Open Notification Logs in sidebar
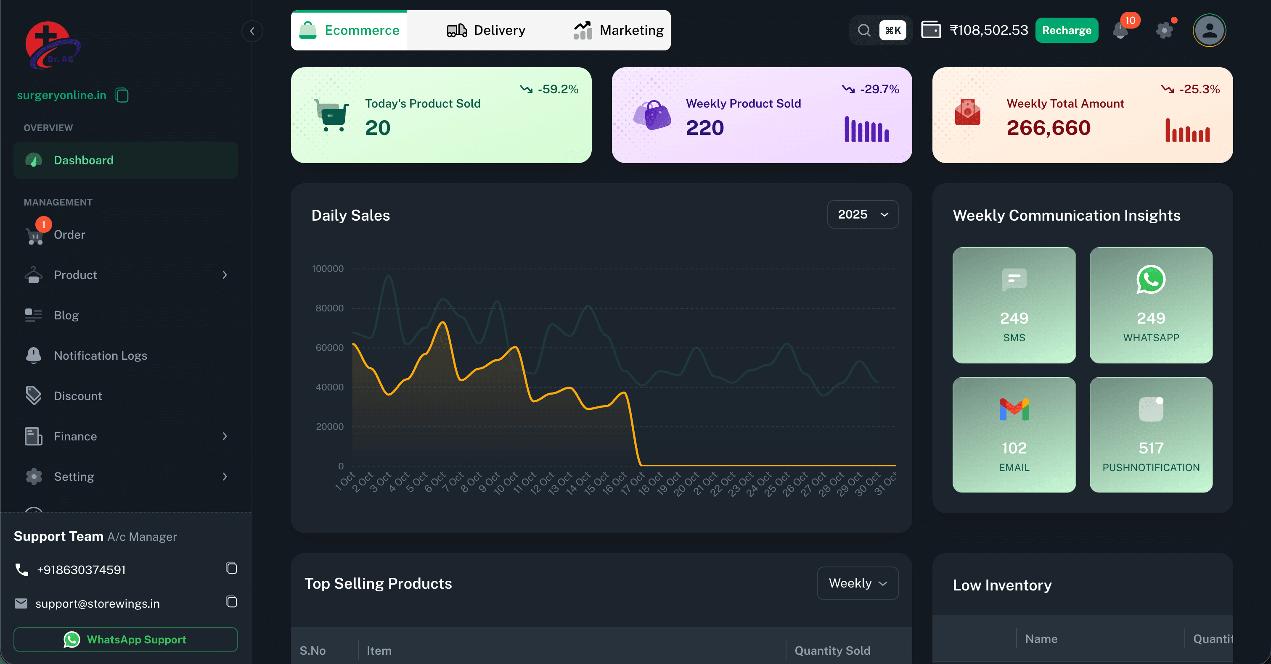 click(100, 356)
